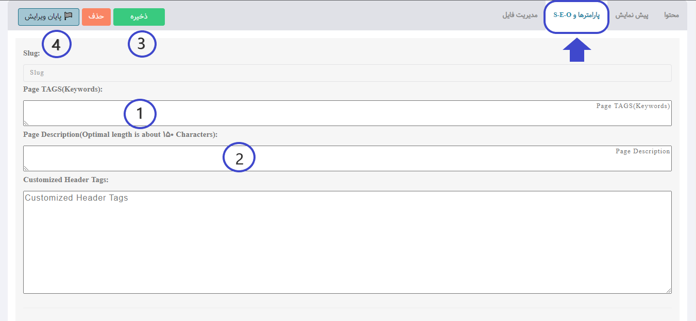
Task: Grab the Page TAGS textarea resize handle
Action: [x=26, y=123]
